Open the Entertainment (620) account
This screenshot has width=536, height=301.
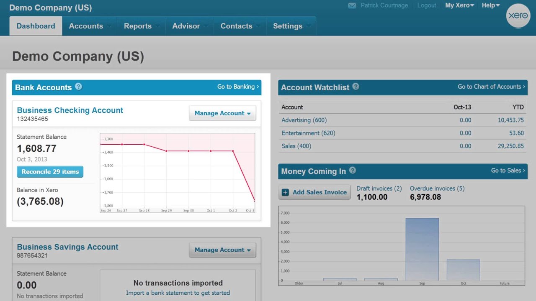pos(308,133)
